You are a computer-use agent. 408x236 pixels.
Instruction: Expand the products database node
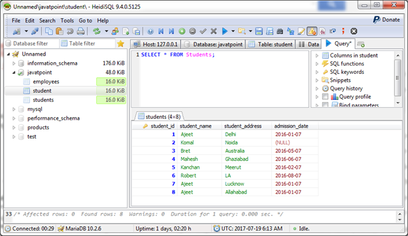[14, 127]
